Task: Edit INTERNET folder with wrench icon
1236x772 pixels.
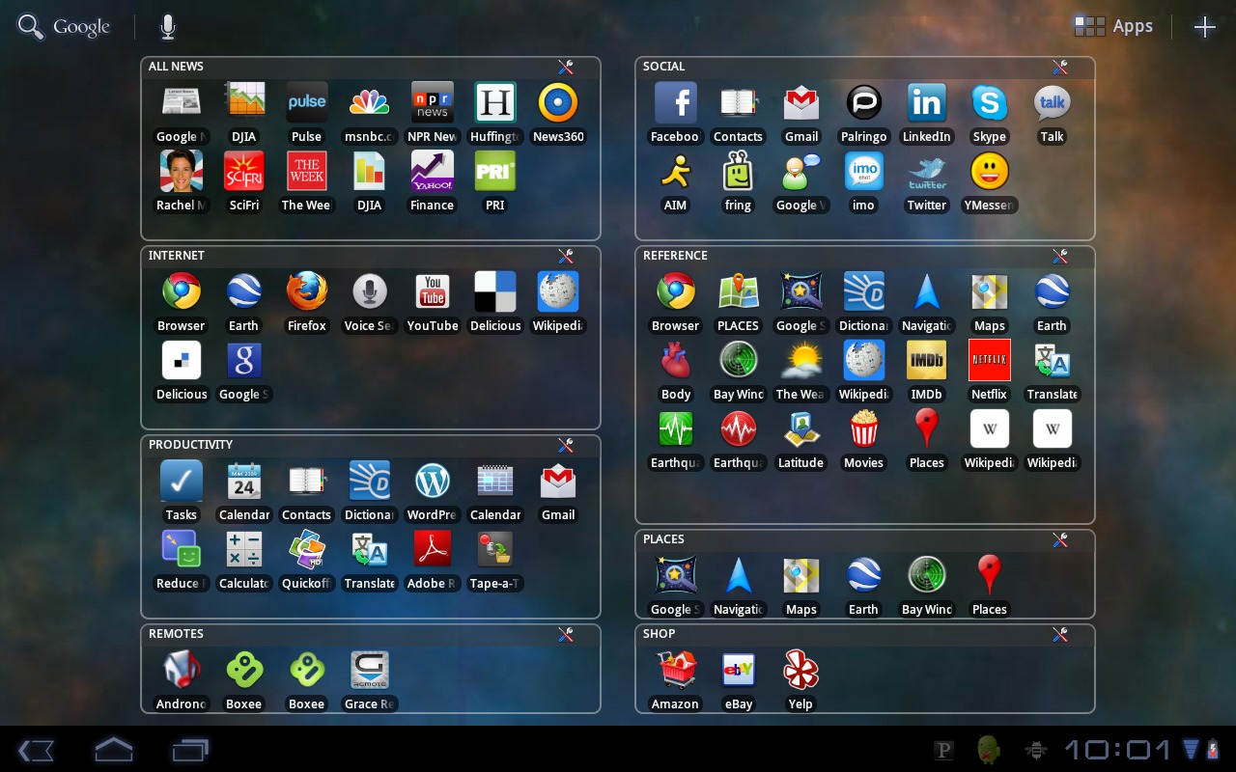Action: 566,256
